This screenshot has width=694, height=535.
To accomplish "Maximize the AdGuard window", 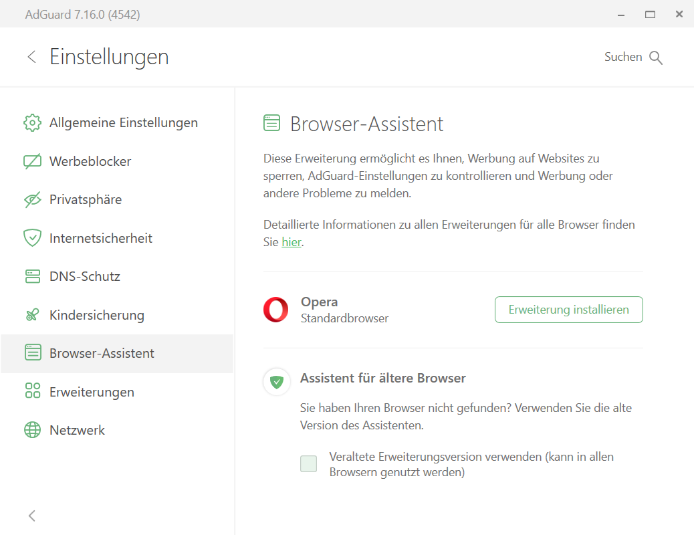I will pos(650,15).
